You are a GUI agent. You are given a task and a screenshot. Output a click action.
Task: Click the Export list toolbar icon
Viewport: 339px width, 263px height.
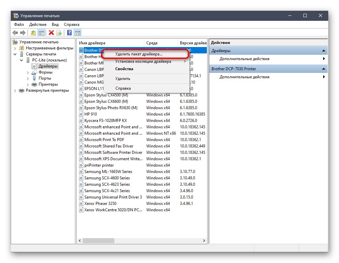(x=59, y=33)
